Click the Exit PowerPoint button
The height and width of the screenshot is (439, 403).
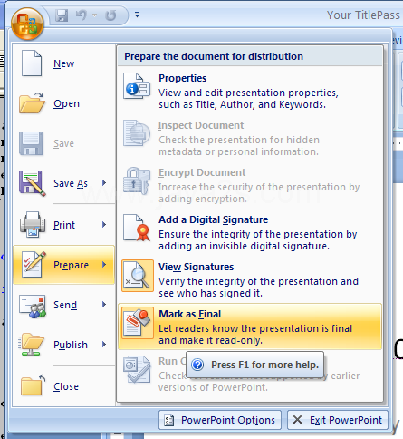click(338, 420)
